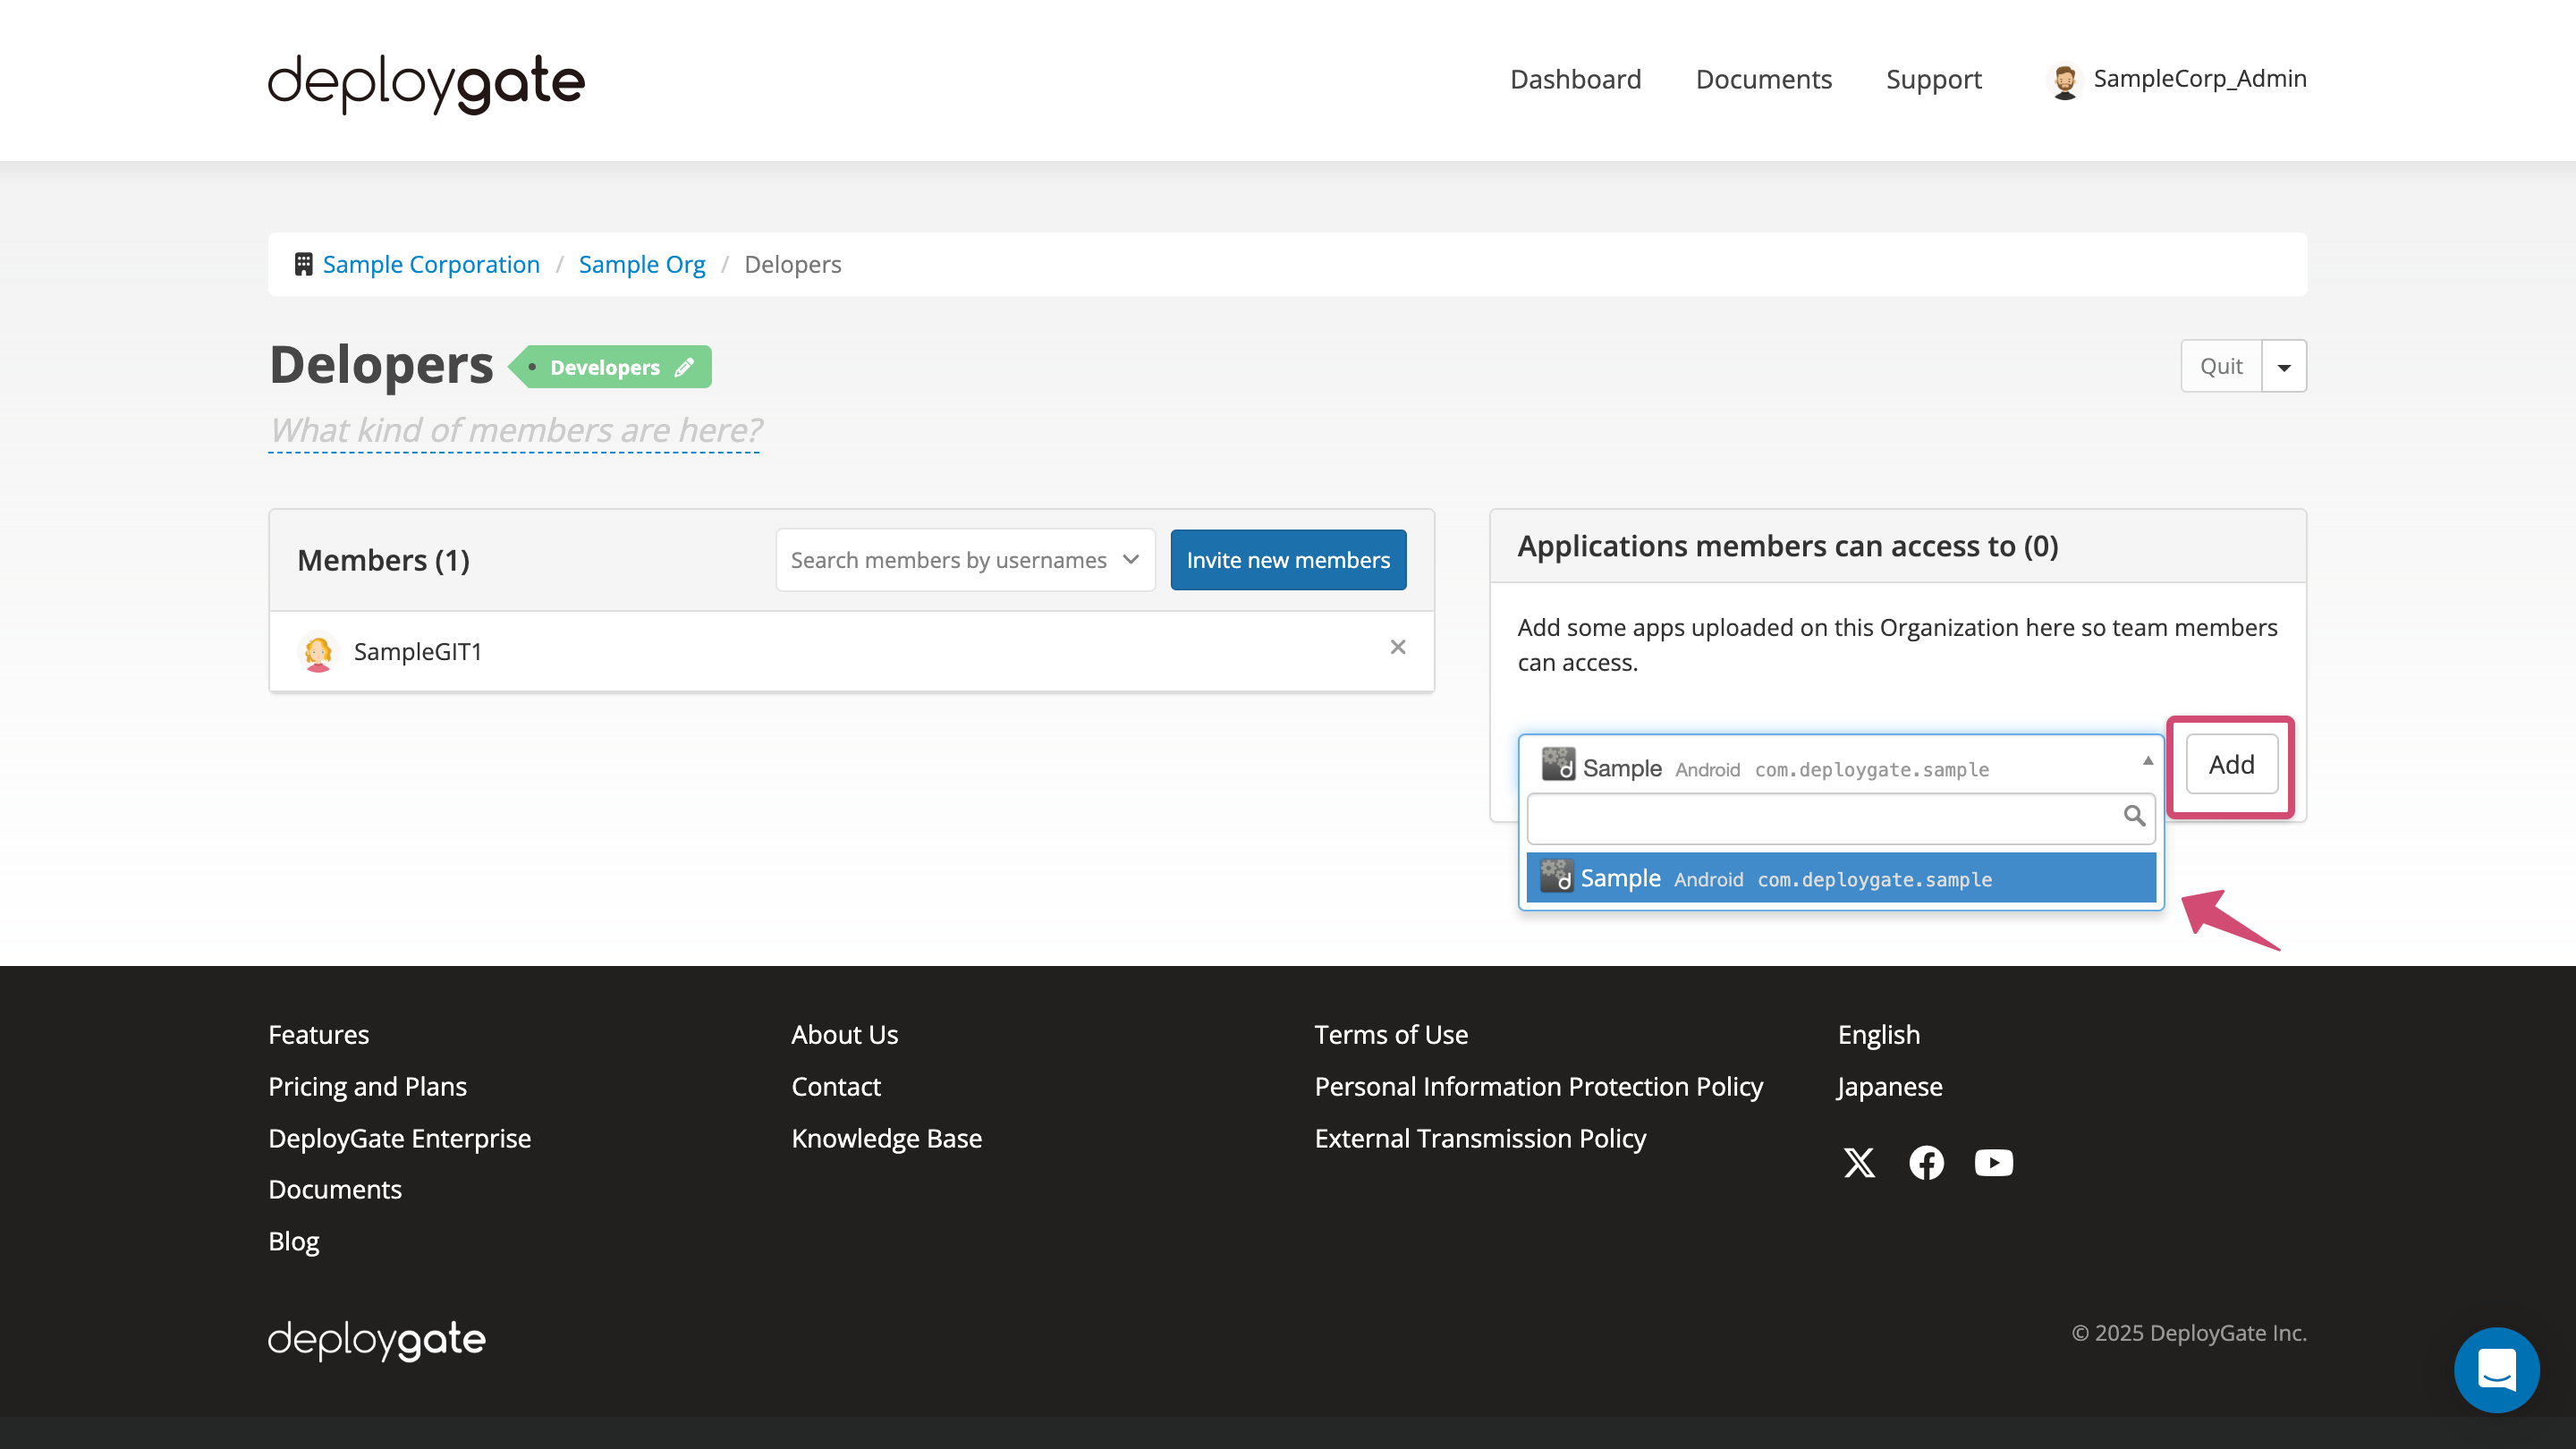Open Contact footer link
Viewport: 2576px width, 1449px height.
[x=836, y=1087]
